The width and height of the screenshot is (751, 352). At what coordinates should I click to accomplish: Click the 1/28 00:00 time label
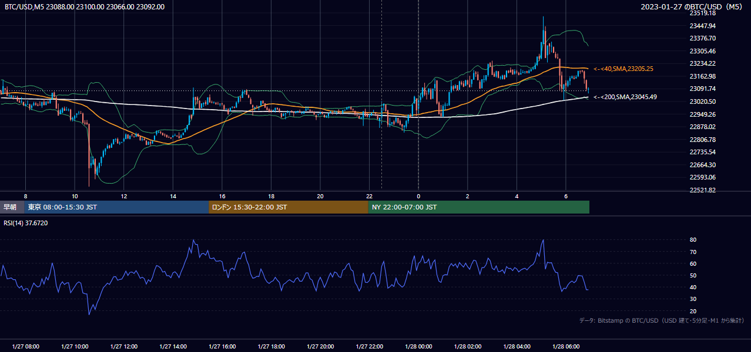coord(418,347)
